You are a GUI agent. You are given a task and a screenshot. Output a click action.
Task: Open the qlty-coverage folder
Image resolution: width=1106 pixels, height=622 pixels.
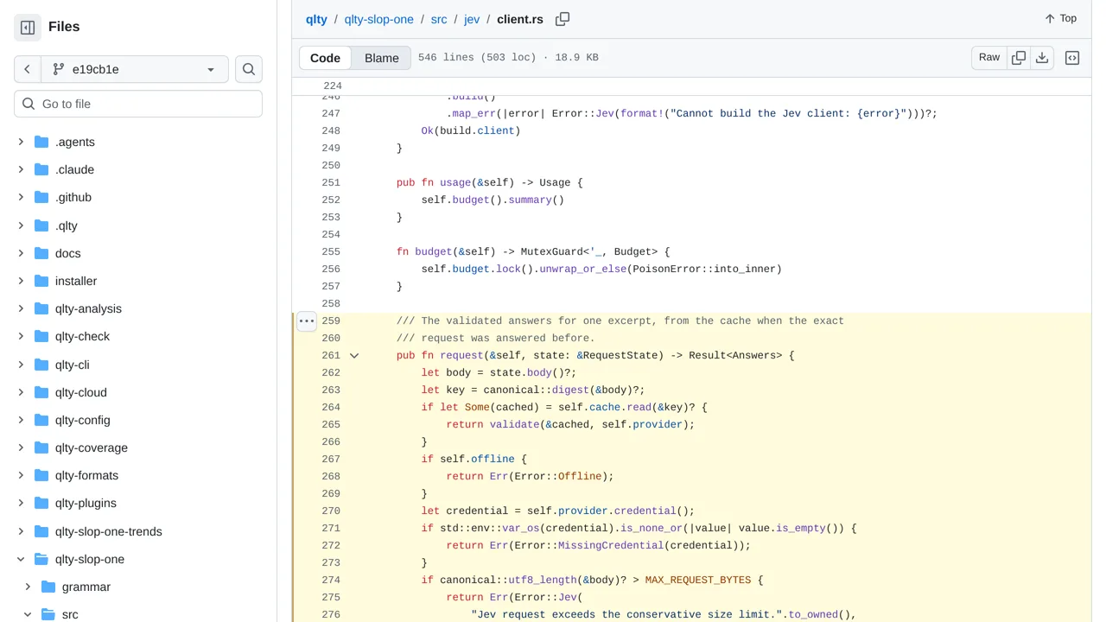pyautogui.click(x=92, y=447)
